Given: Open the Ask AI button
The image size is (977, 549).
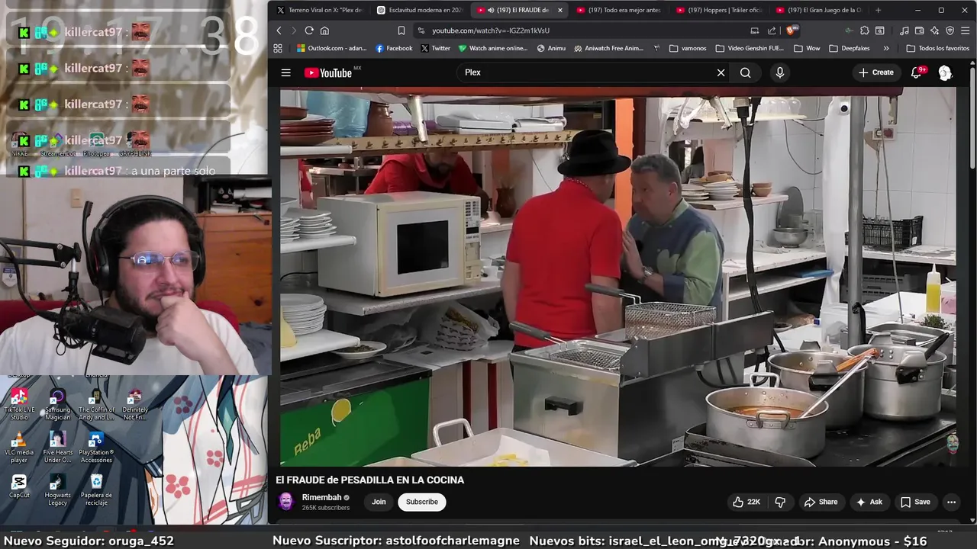Looking at the screenshot, I should 869,502.
